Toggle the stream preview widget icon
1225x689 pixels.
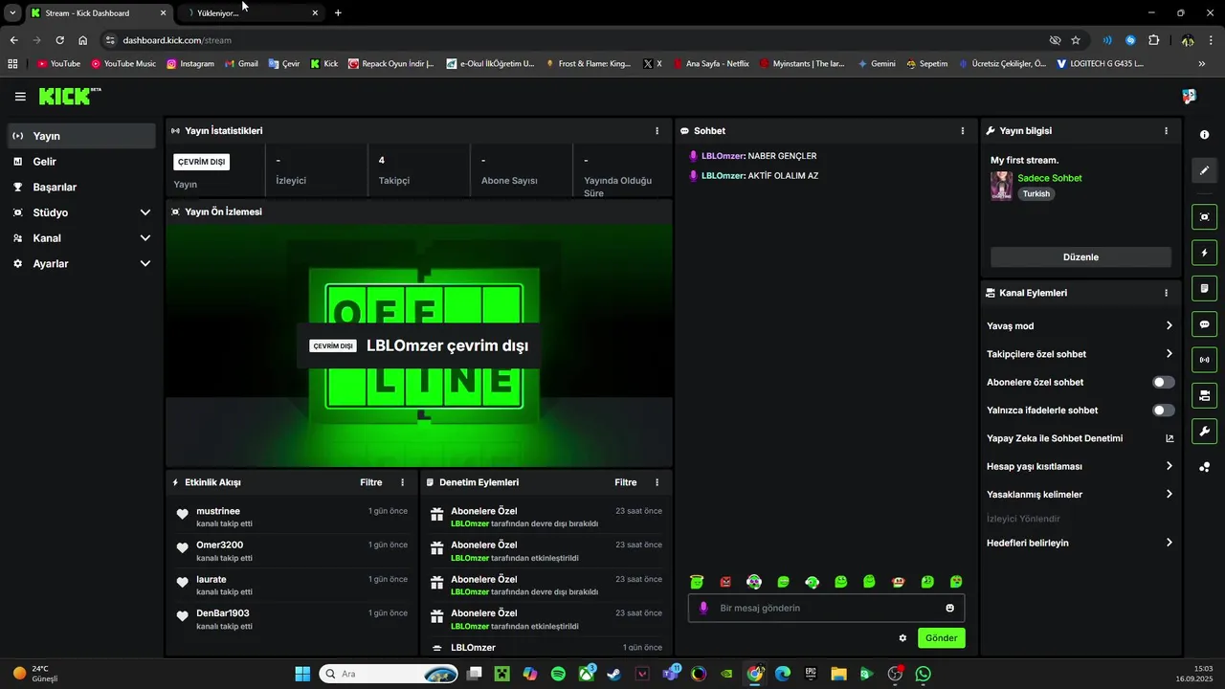coord(1205,217)
